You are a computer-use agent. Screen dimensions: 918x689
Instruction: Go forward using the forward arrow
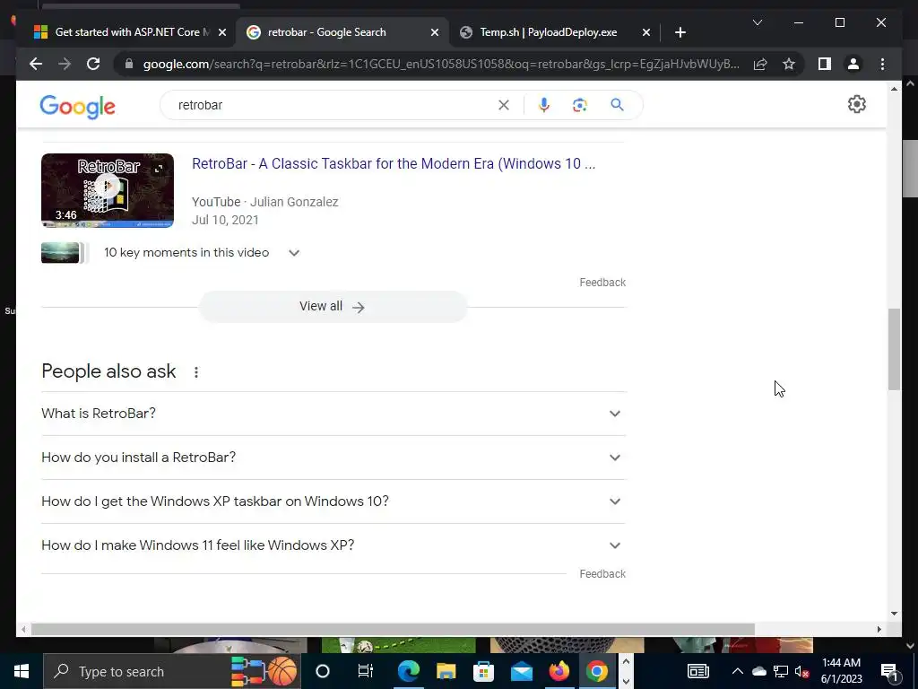coord(65,64)
